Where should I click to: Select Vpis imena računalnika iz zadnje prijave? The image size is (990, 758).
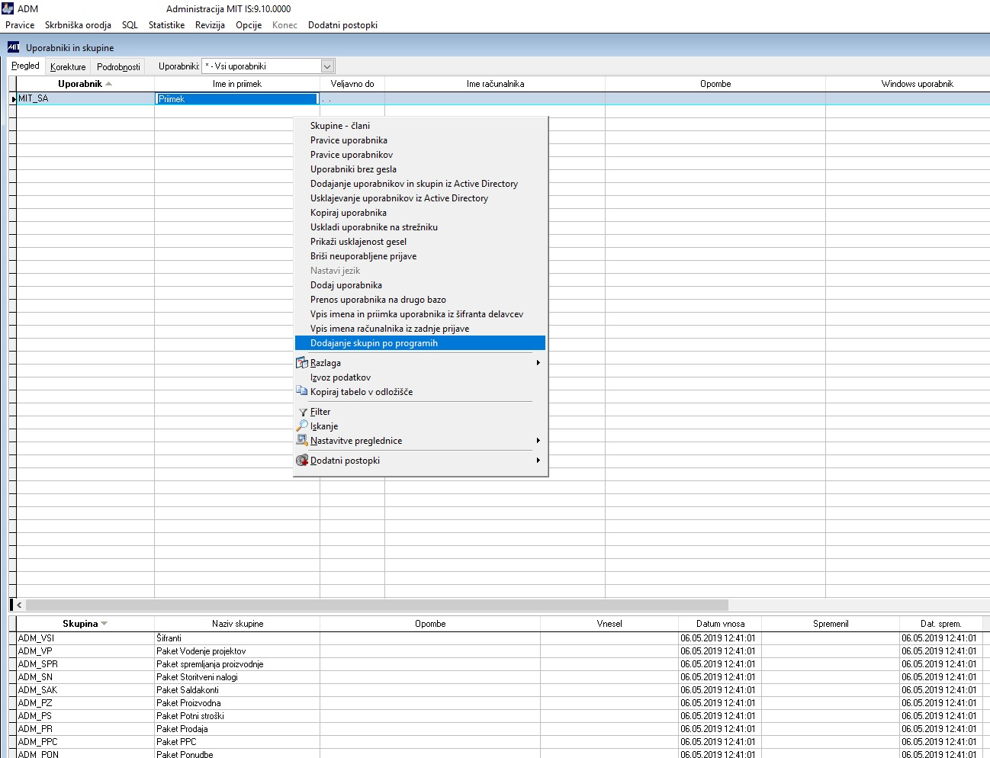420,329
